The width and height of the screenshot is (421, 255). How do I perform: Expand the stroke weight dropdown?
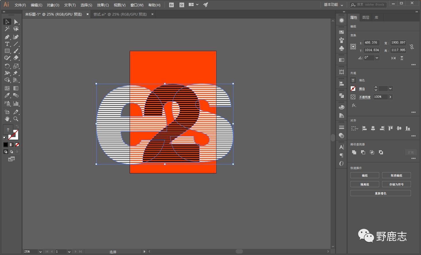390,89
